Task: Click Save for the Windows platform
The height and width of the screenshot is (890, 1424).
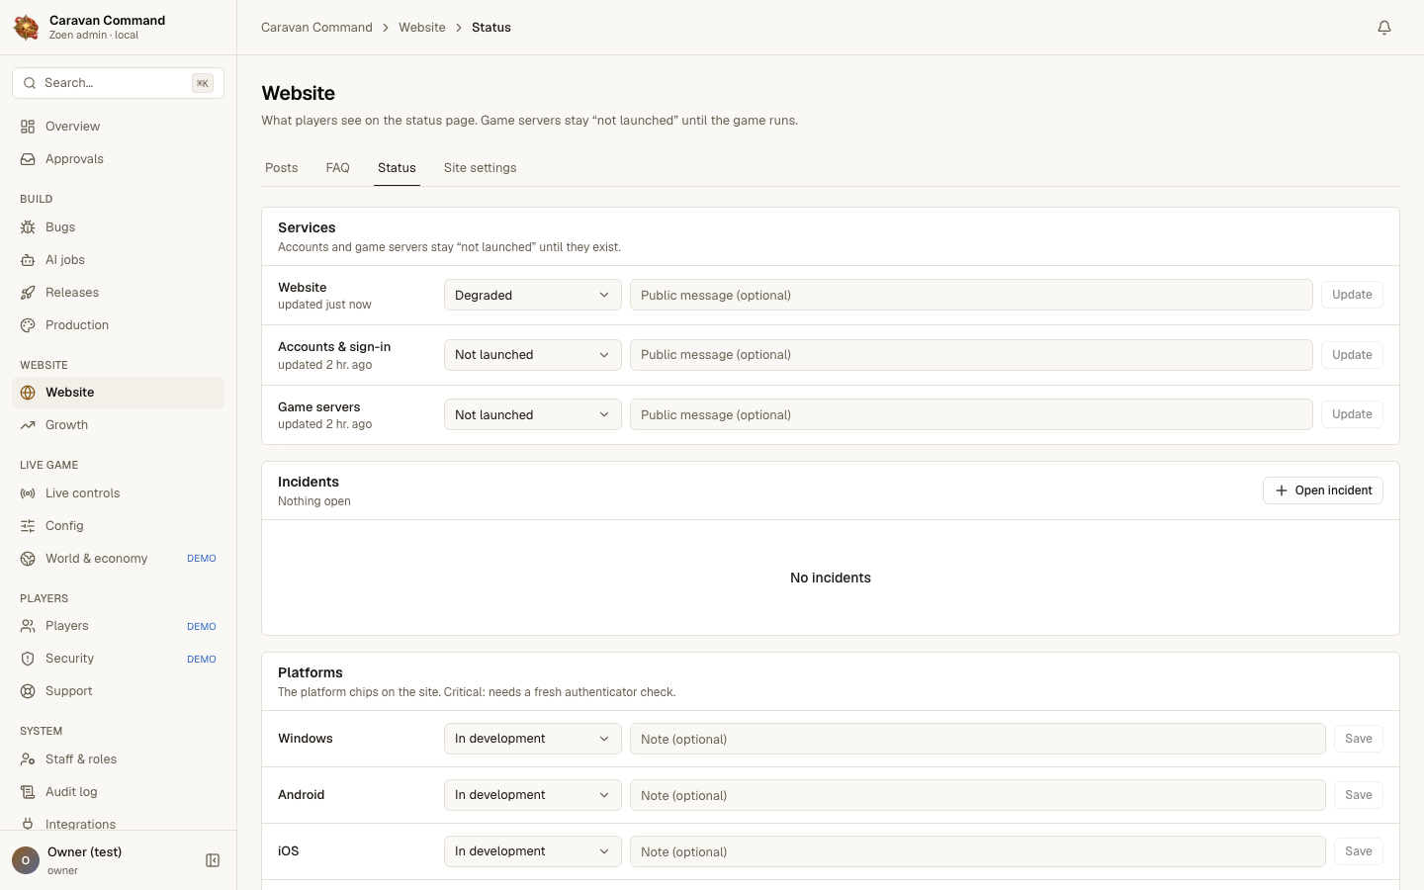Action: [1359, 739]
